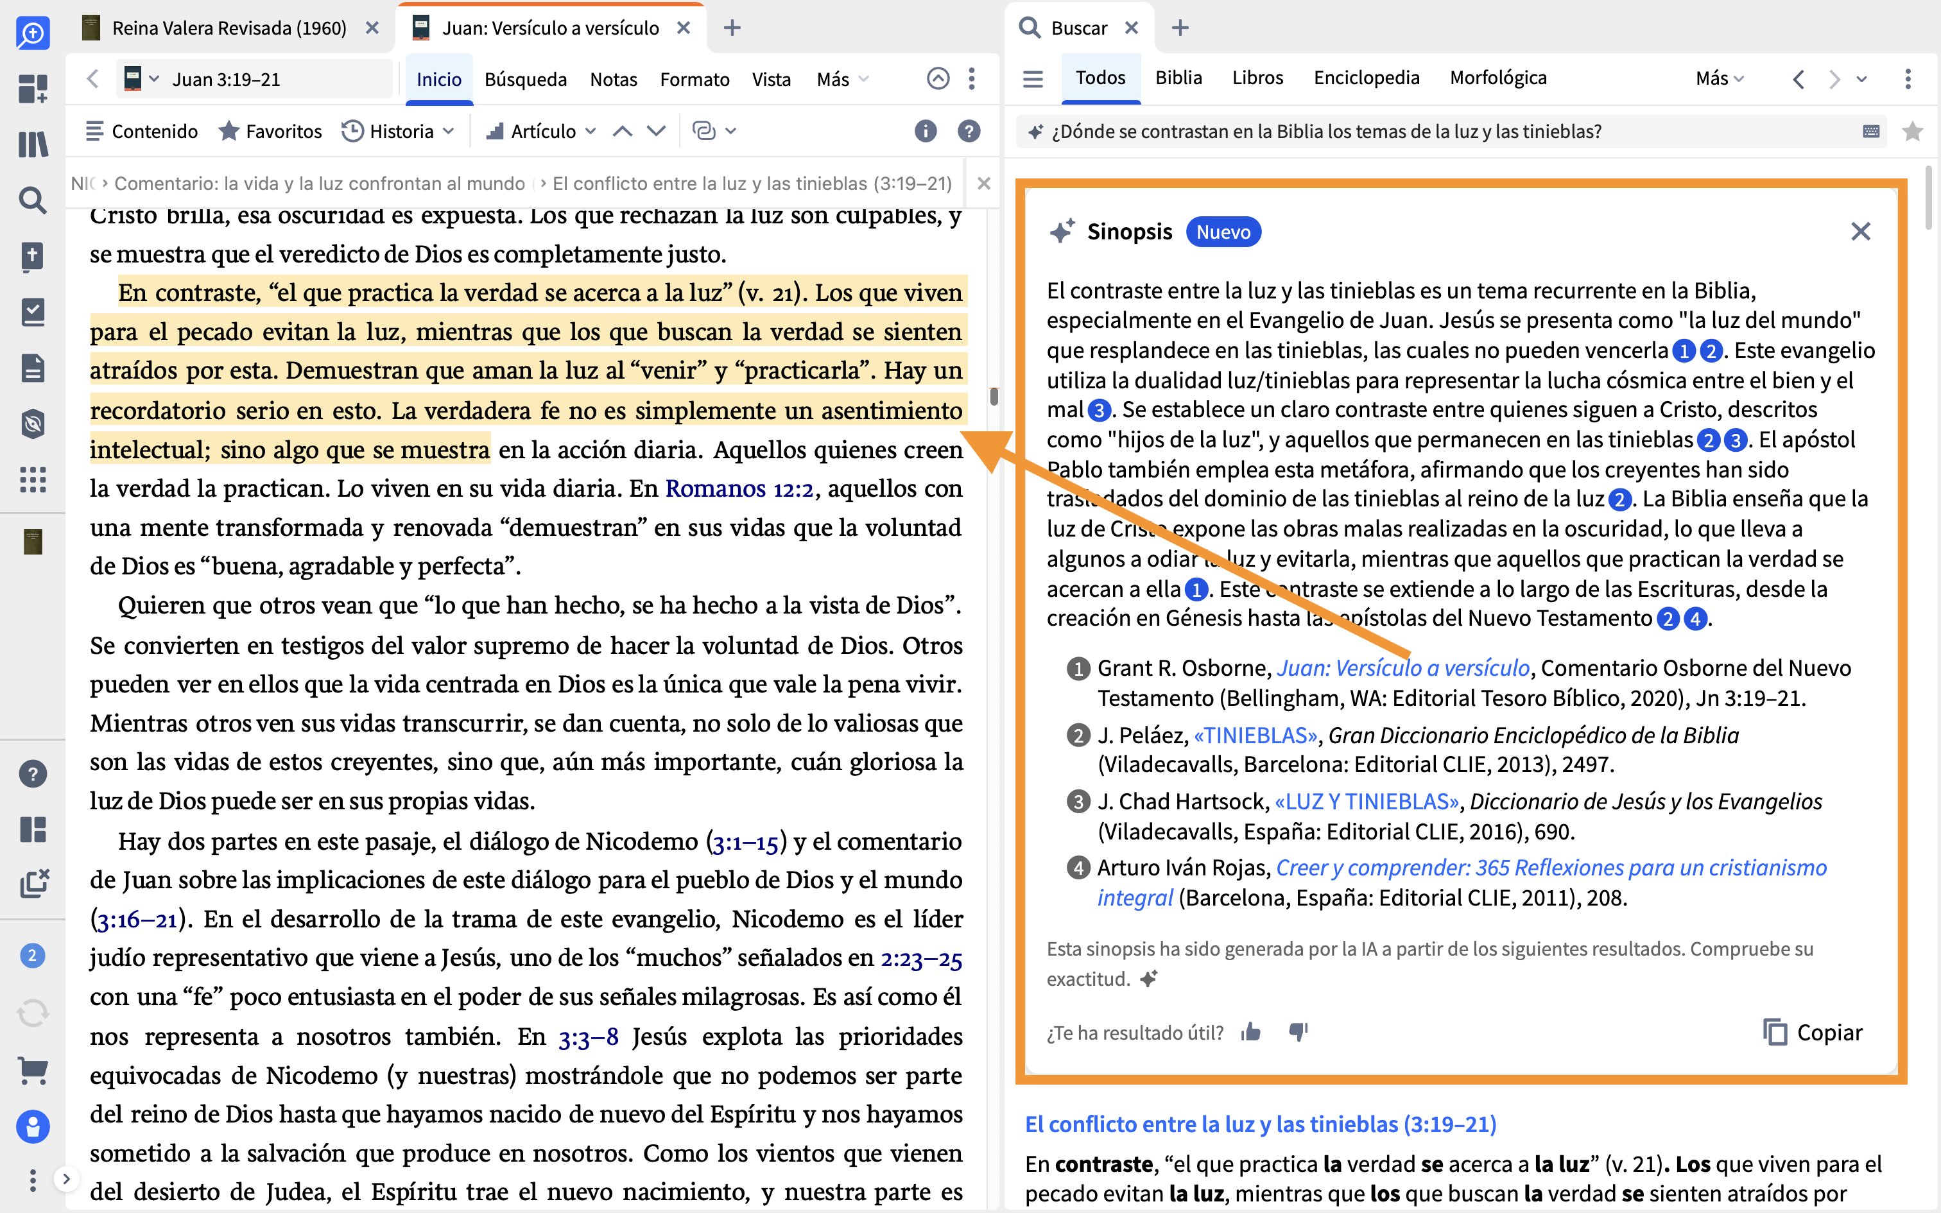Open the vertical dots menu in the left sidebar
1941x1213 pixels.
33,1180
